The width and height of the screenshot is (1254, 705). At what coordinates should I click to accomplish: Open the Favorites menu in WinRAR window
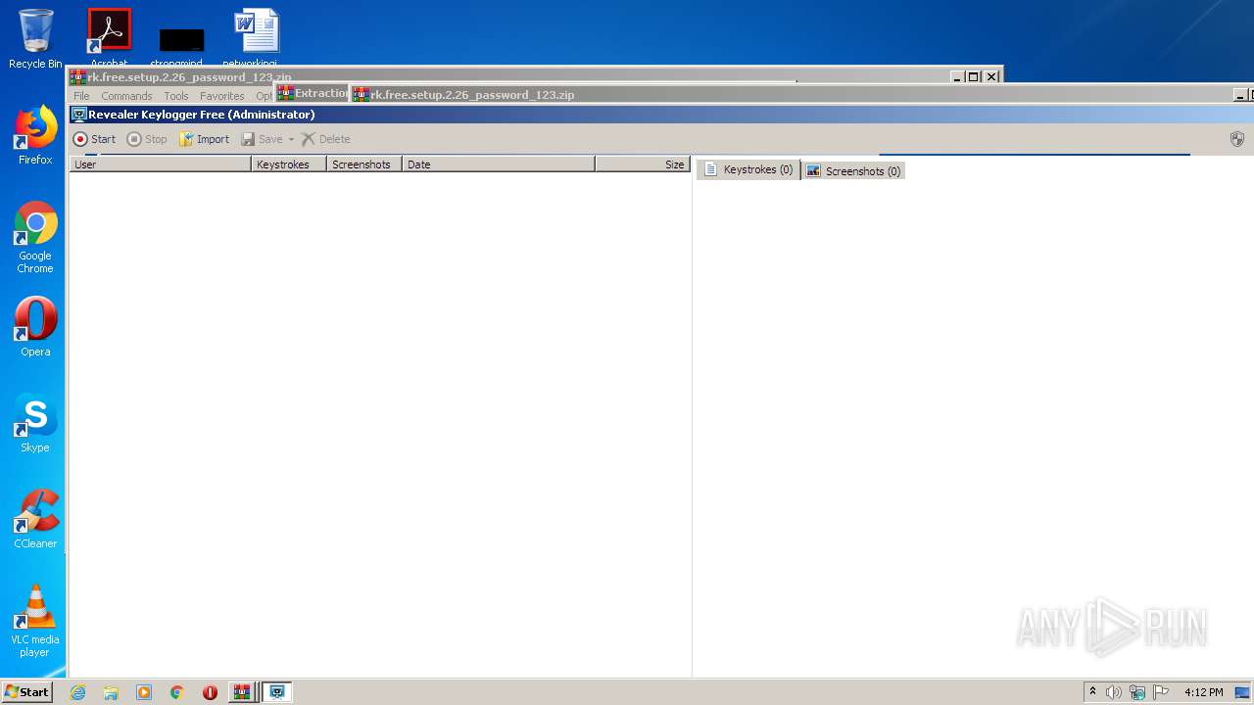point(222,96)
